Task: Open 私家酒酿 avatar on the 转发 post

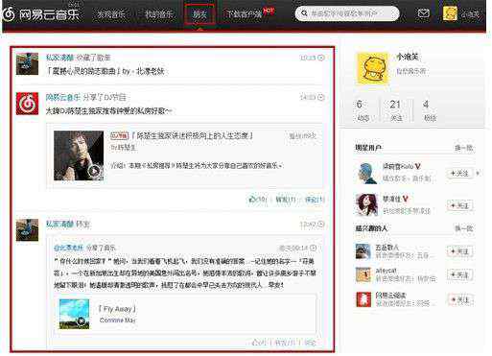Action: click(27, 229)
